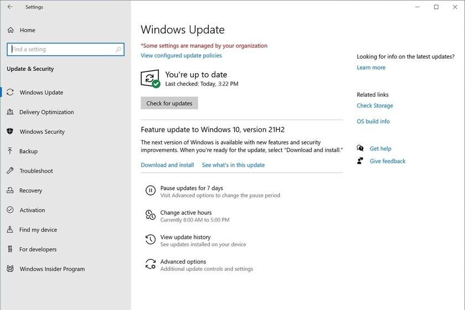Click the Activation checkmark circle icon
The image size is (465, 310).
click(10, 210)
